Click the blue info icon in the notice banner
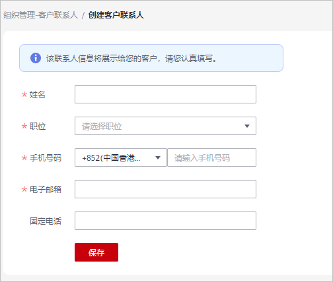This screenshot has height=282, width=333. pos(36,58)
